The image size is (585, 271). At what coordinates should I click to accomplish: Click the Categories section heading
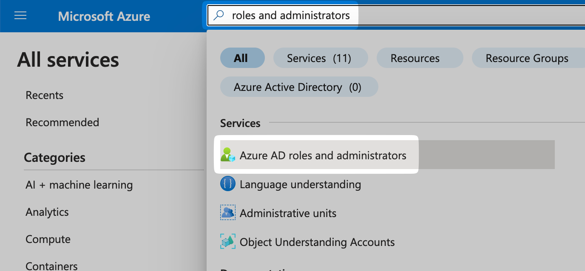click(55, 158)
